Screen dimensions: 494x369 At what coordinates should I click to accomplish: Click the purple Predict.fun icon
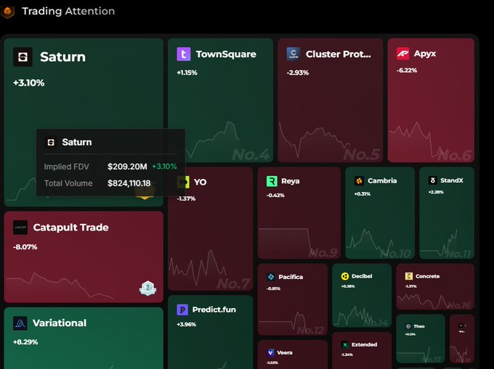[x=182, y=310]
